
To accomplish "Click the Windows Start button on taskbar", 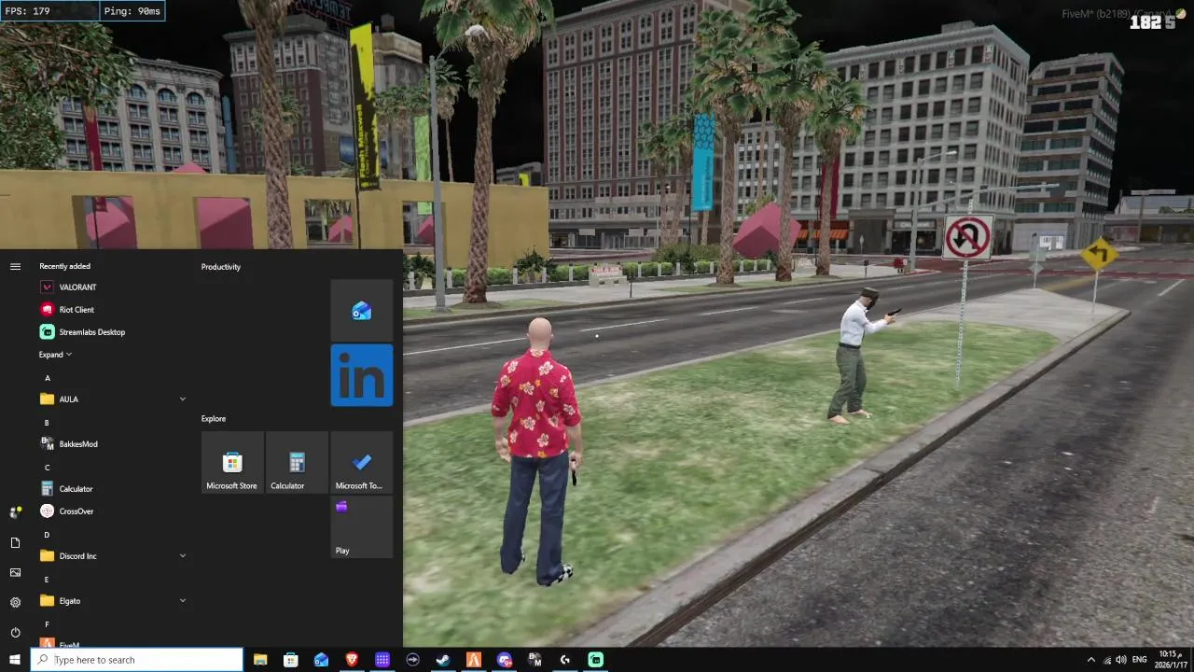I will coord(15,660).
